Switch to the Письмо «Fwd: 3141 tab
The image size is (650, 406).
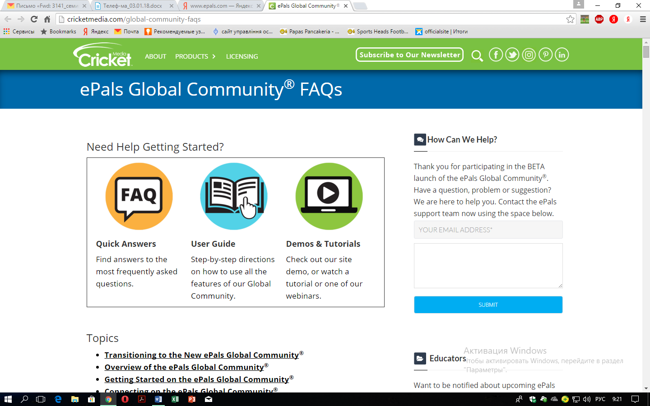(47, 6)
